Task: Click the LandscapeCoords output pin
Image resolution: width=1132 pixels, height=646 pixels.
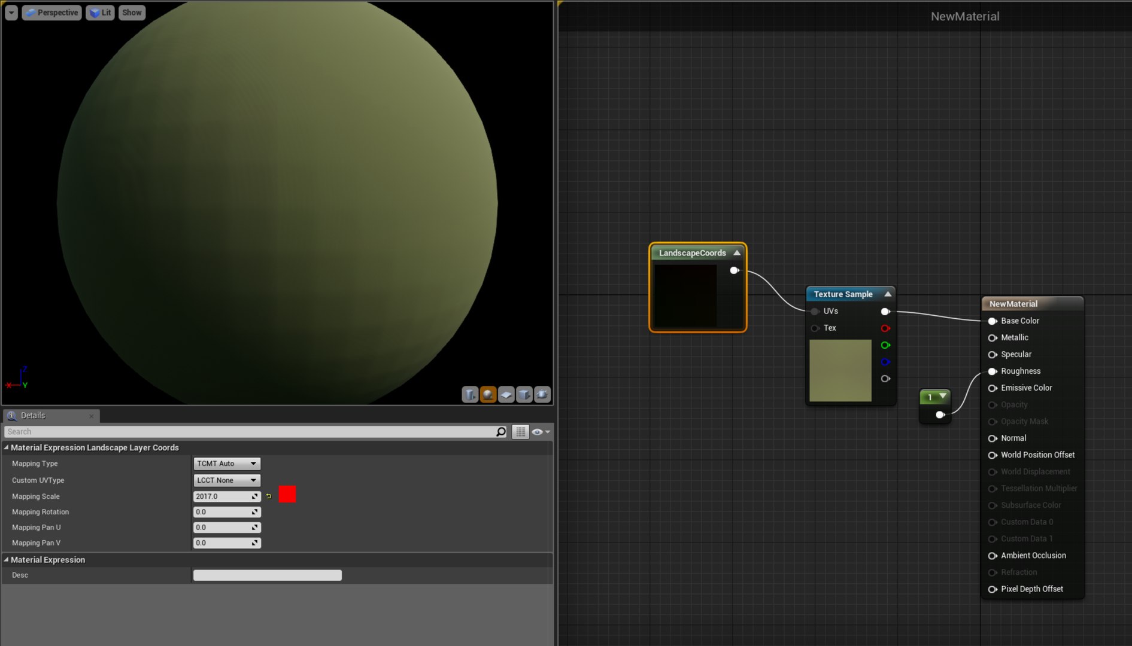Action: pos(734,270)
